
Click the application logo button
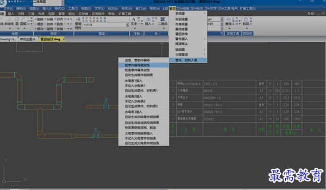tap(3, 3)
